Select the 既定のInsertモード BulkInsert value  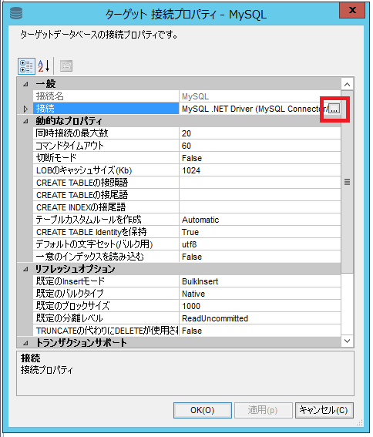tap(260, 281)
